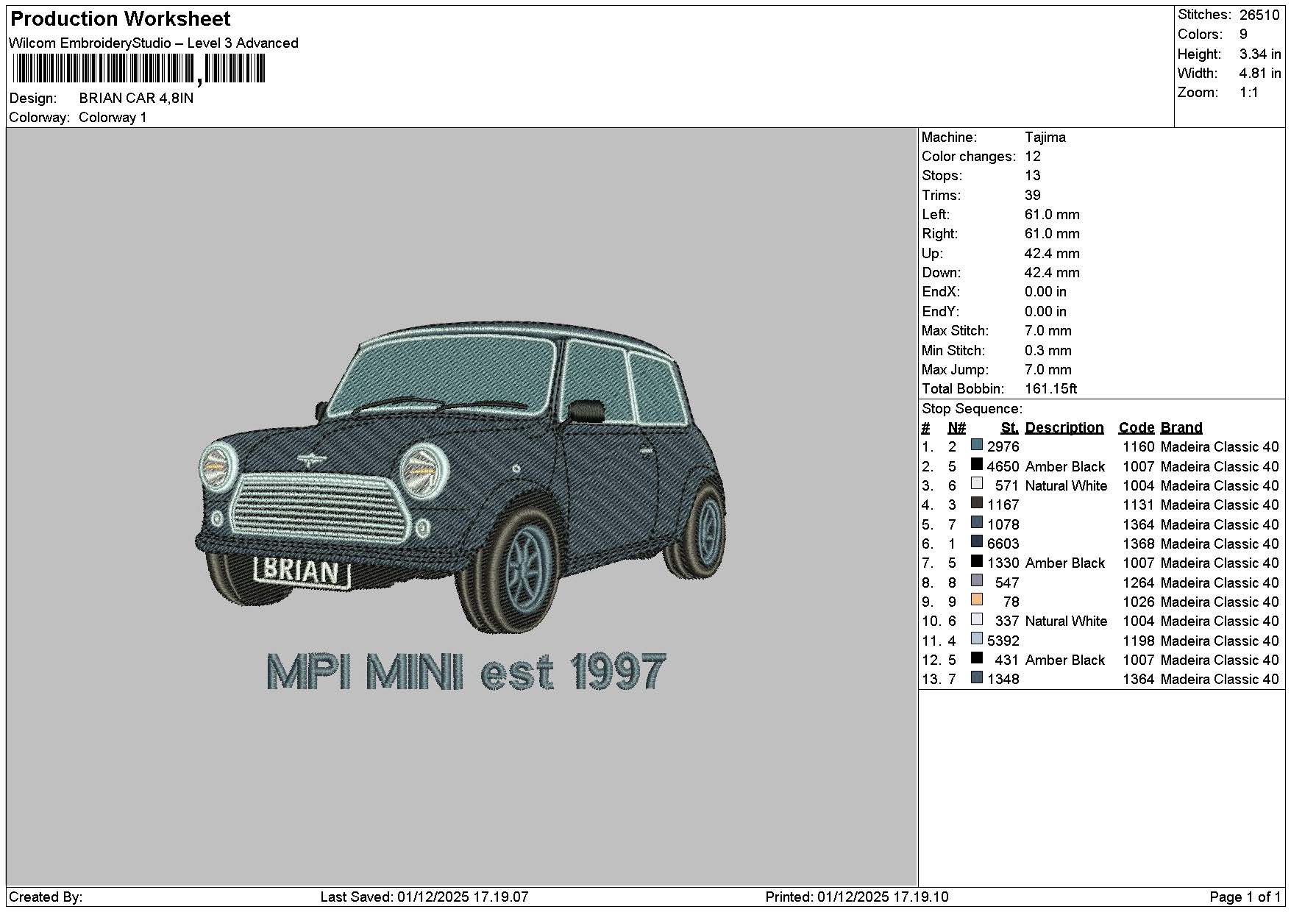
Task: Click the light blue swatch in stop 11
Action: pyautogui.click(x=976, y=639)
